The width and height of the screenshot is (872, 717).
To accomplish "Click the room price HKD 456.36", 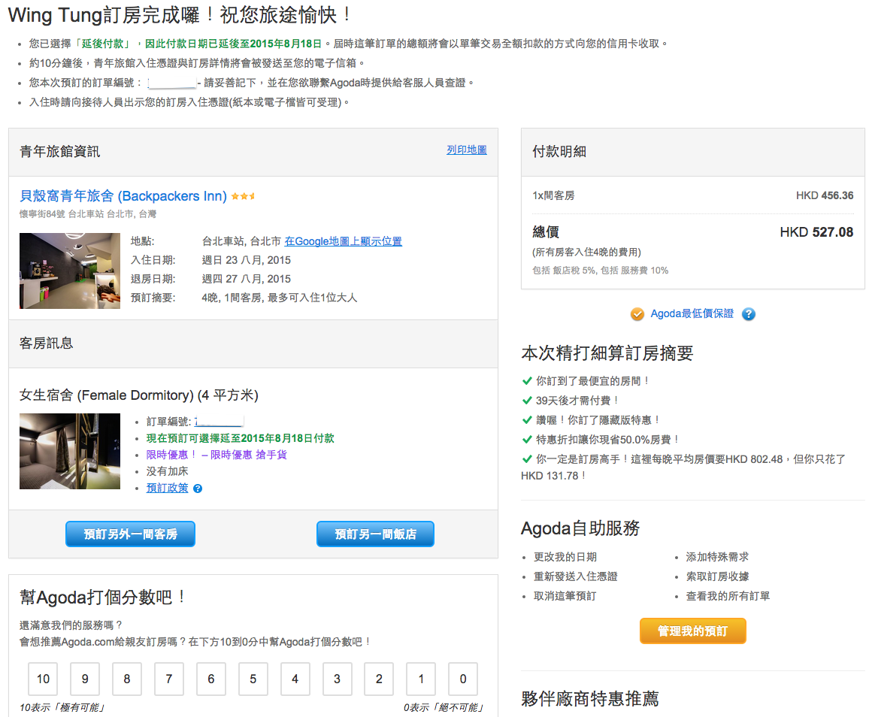I will (x=825, y=195).
